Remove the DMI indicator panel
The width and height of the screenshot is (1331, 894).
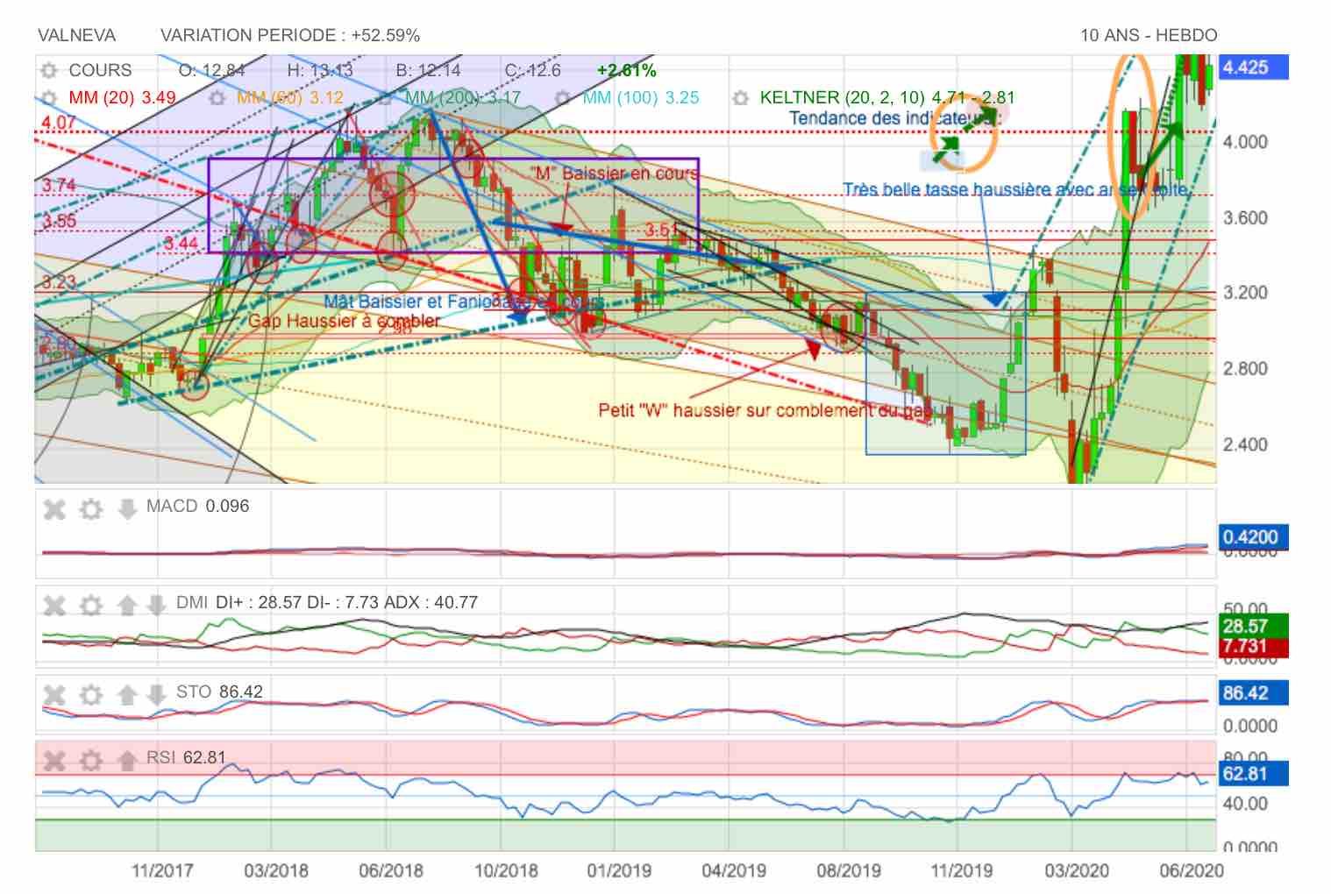point(54,605)
